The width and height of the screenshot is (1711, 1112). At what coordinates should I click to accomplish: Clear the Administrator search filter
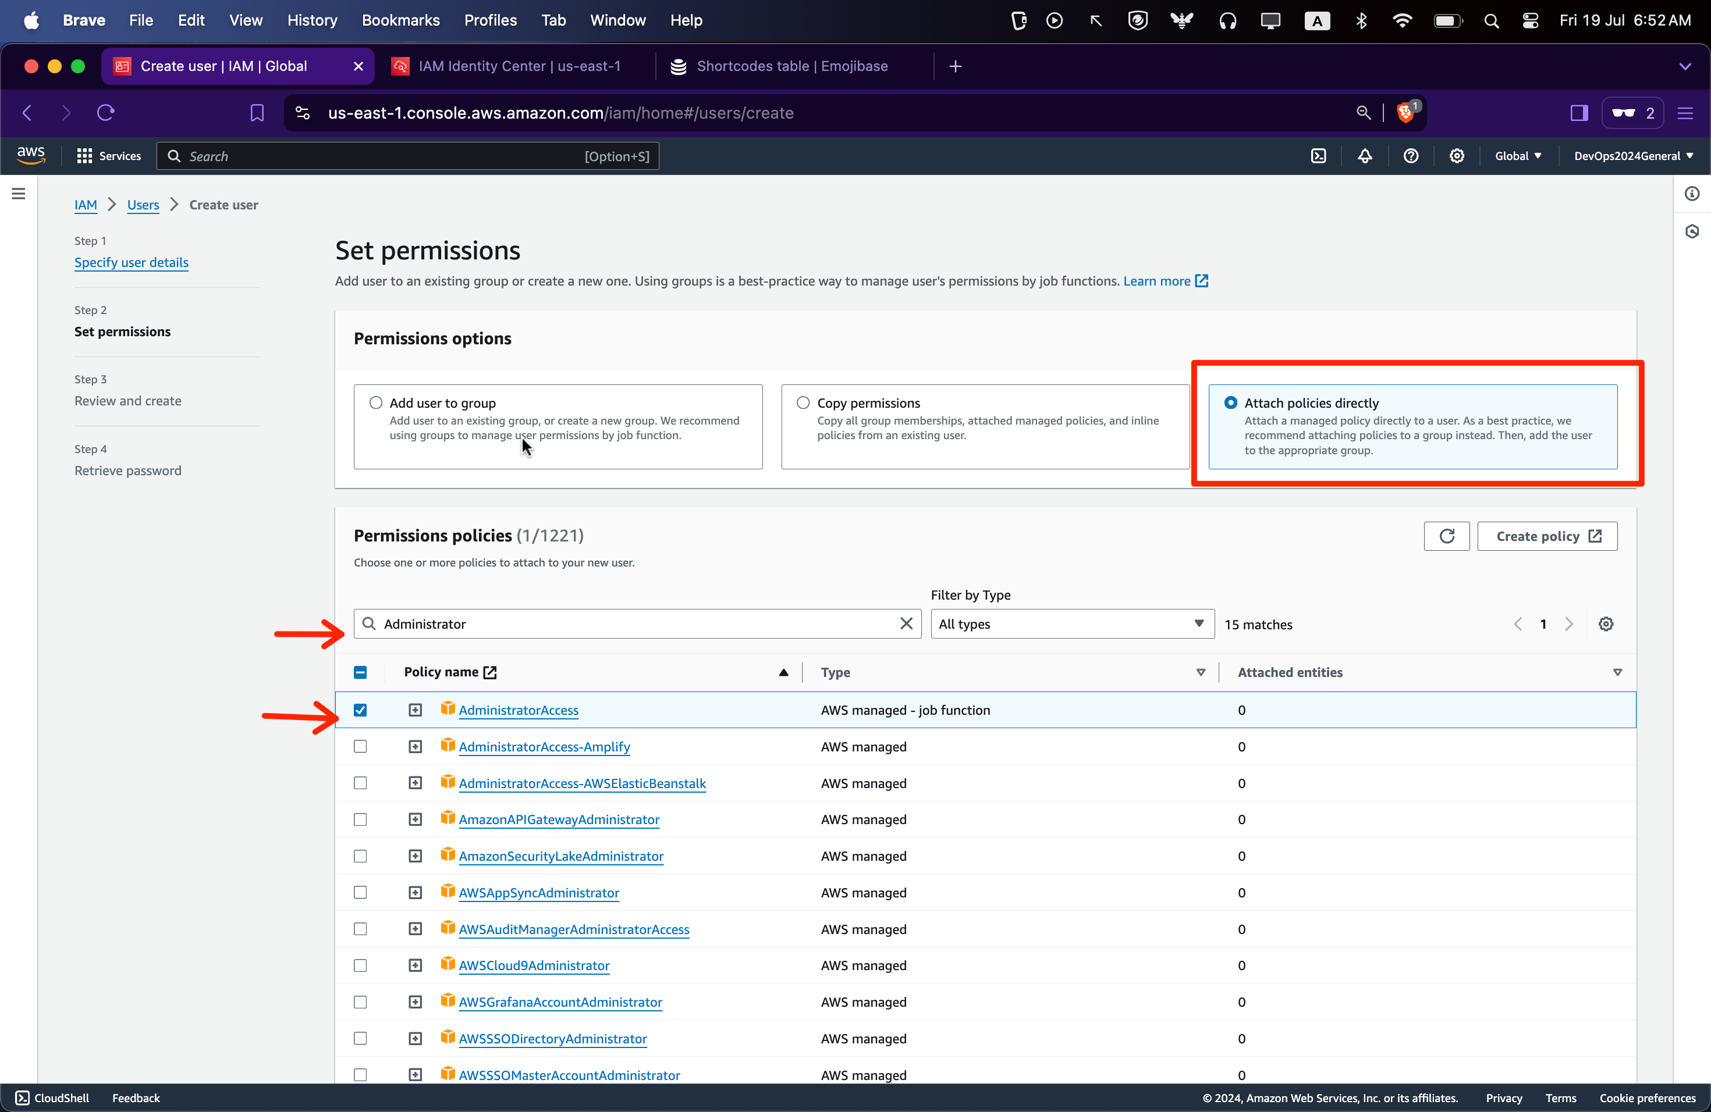906,623
